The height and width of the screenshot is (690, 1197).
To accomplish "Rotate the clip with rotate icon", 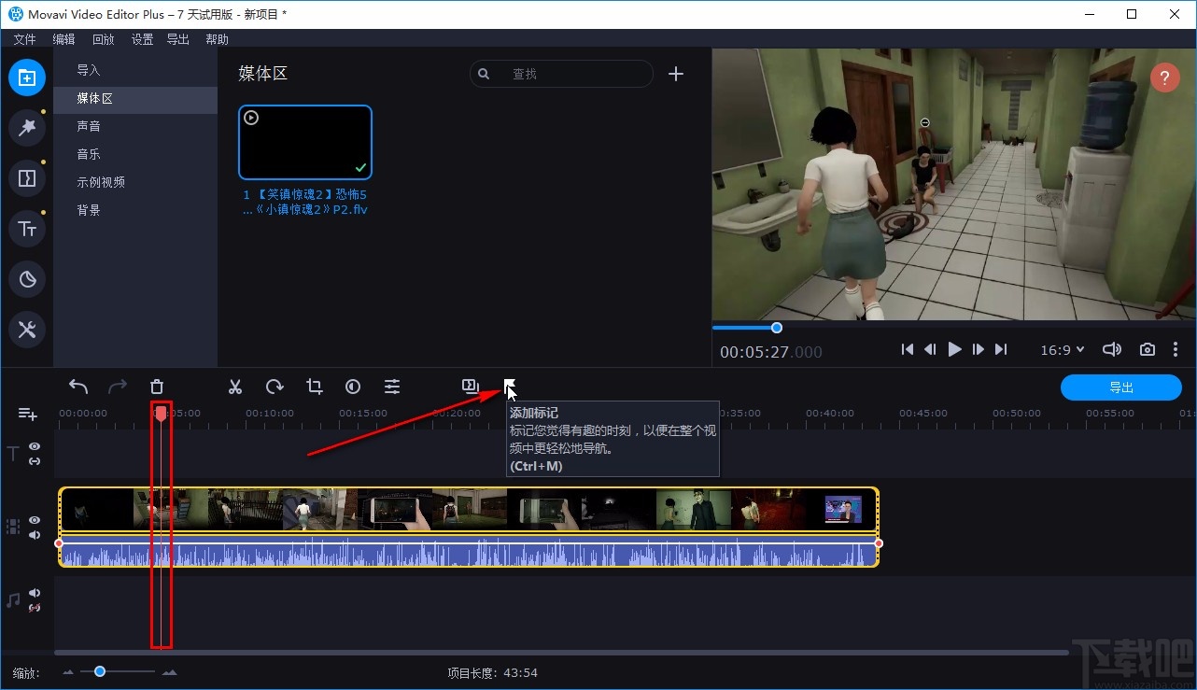I will (275, 387).
